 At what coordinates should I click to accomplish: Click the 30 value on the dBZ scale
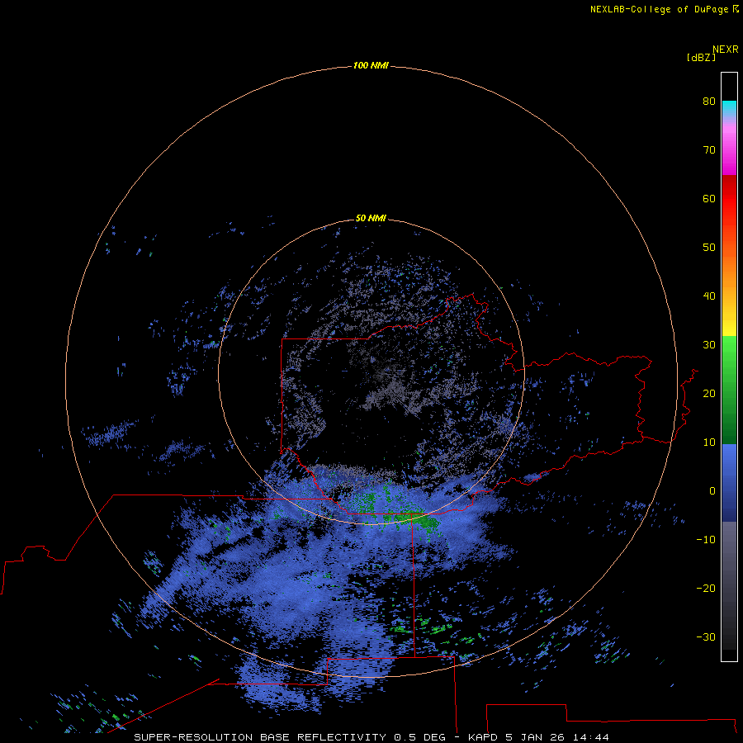coord(709,345)
